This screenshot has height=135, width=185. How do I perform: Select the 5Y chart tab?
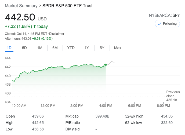(x=102, y=48)
